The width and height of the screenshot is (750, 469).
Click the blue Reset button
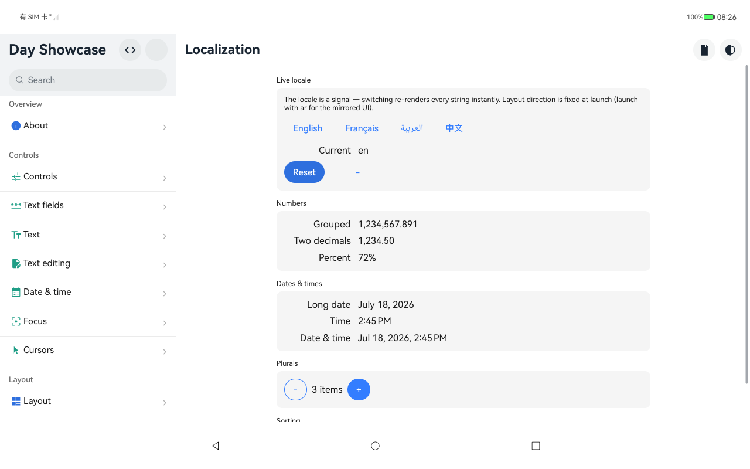[x=304, y=172]
